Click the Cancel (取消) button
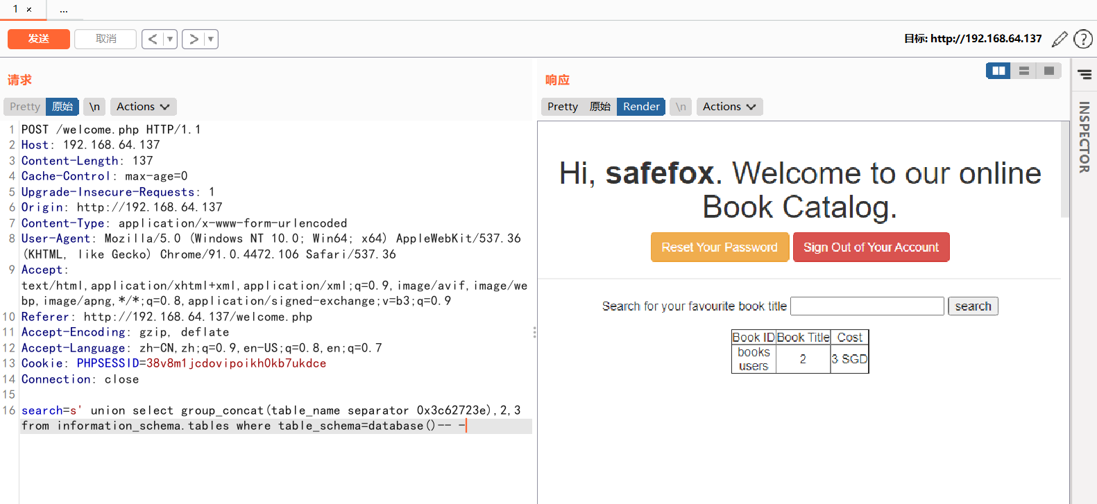The height and width of the screenshot is (504, 1097). [x=105, y=39]
